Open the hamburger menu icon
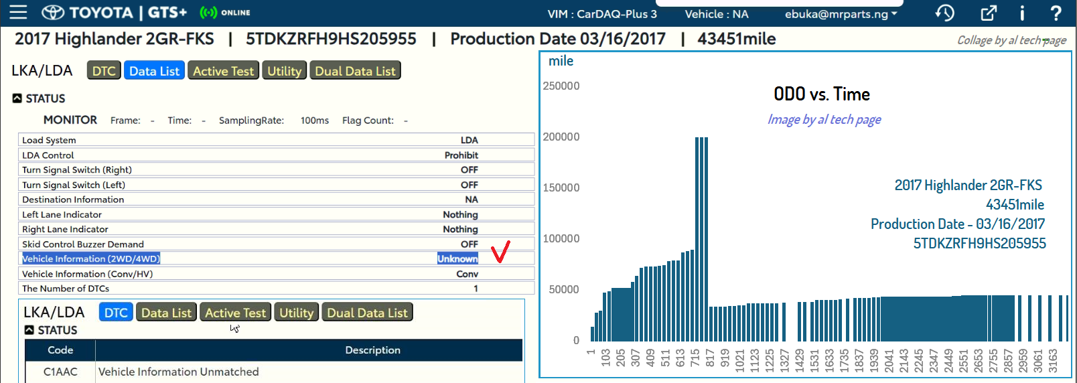1077x383 pixels. coord(18,13)
